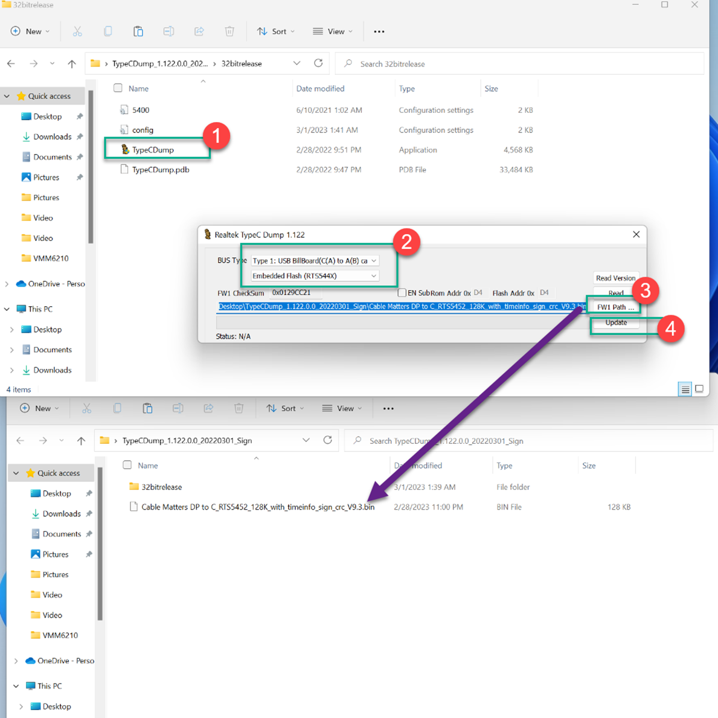Click the Search 32bitrelease box
Image resolution: width=718 pixels, height=718 pixels.
[x=519, y=63]
